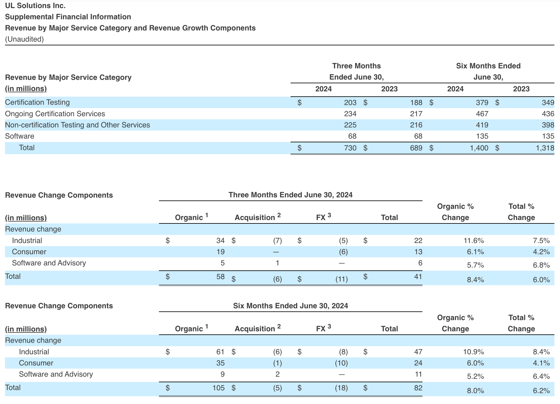This screenshot has width=560, height=404.
Task: Click the total revenue value 689
Action: [416, 148]
